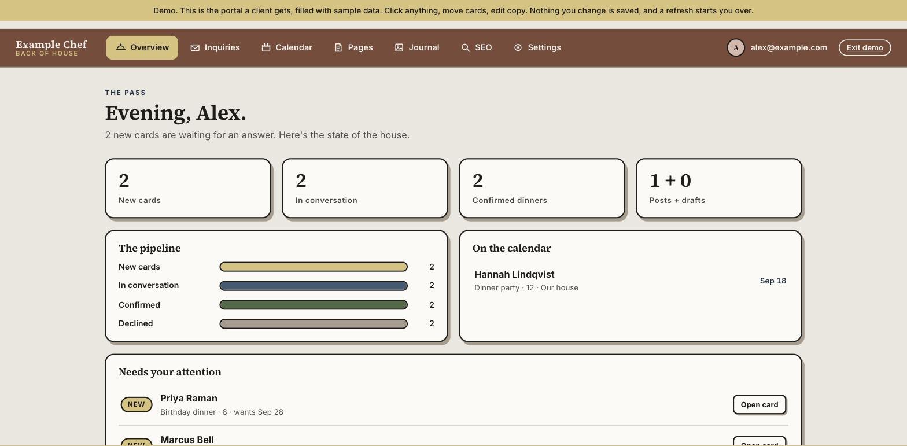Click the Declined pipeline label
The width and height of the screenshot is (907, 446).
point(136,324)
